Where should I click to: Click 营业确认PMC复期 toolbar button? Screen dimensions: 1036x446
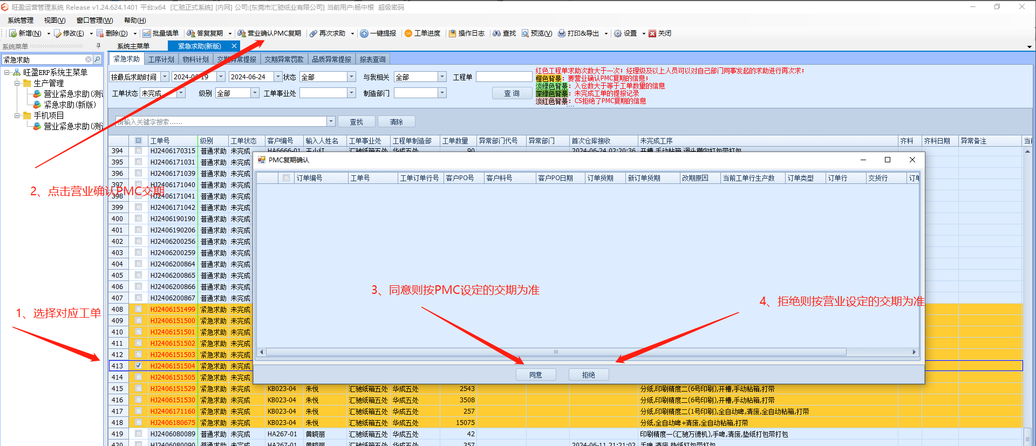(x=269, y=33)
